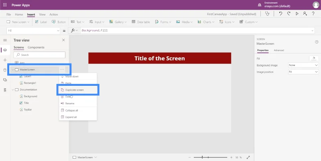Choose Rename from context menu
Image resolution: width=321 pixels, height=161 pixels.
tap(78, 103)
